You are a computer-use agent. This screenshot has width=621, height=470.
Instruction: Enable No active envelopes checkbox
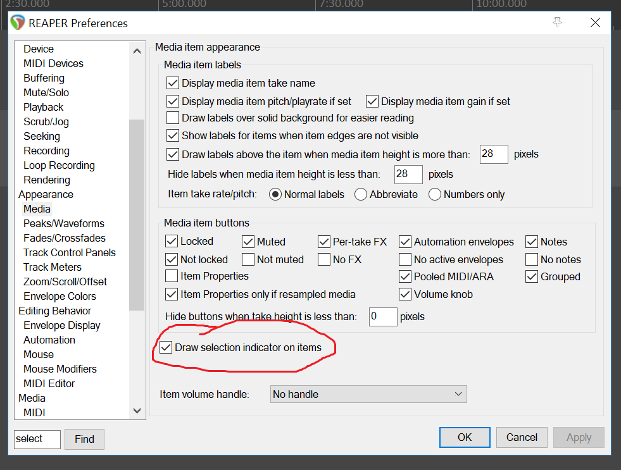pyautogui.click(x=405, y=259)
